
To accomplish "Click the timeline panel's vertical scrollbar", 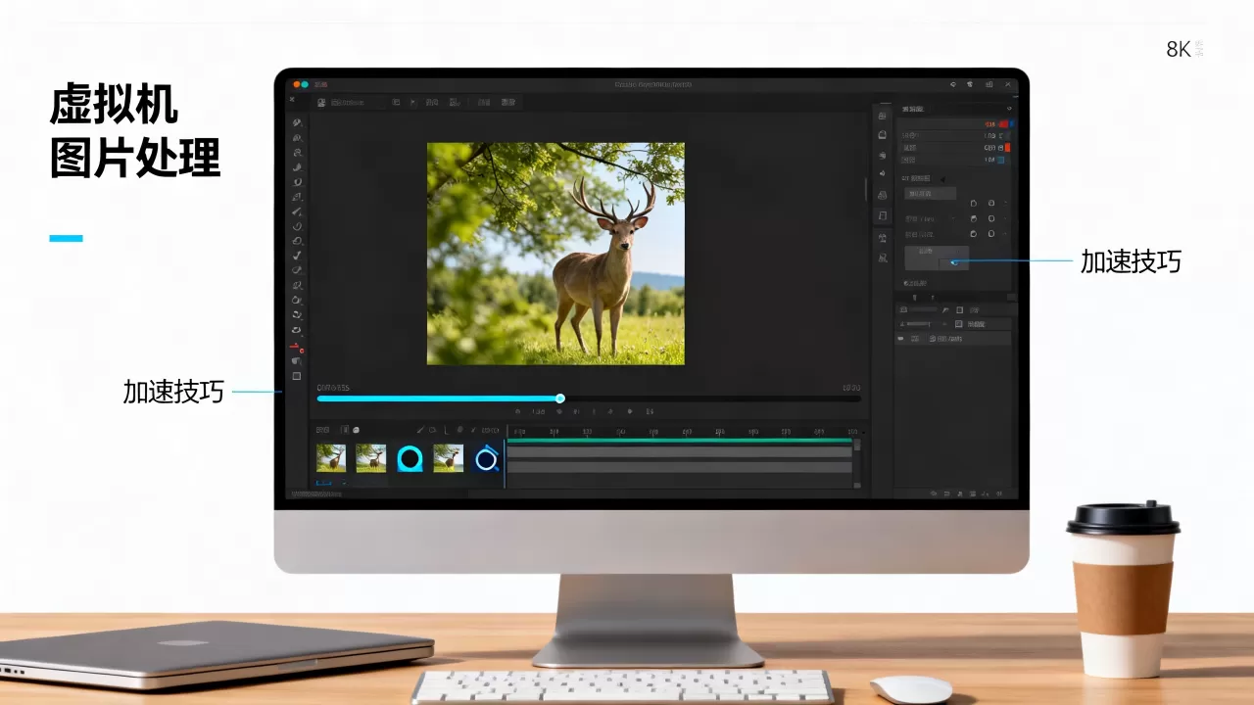I will coord(858,462).
